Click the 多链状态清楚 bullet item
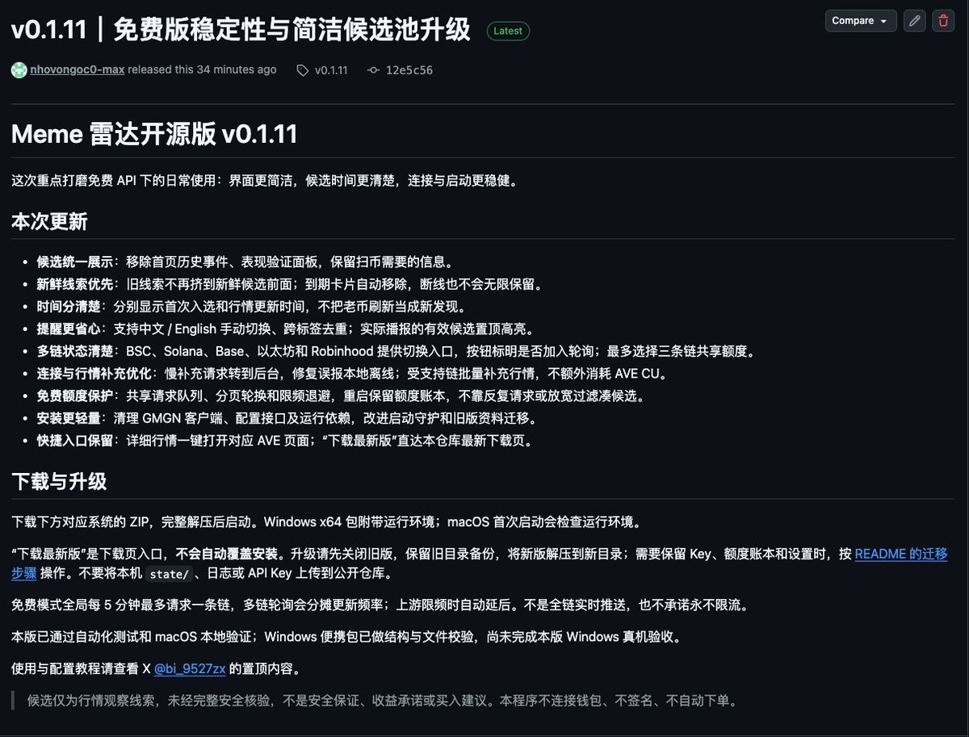The width and height of the screenshot is (969, 737). click(396, 351)
